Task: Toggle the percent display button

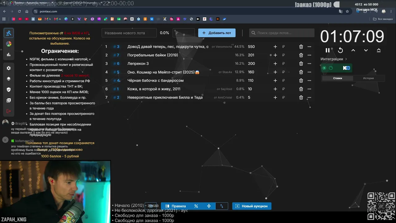Action: (196, 206)
